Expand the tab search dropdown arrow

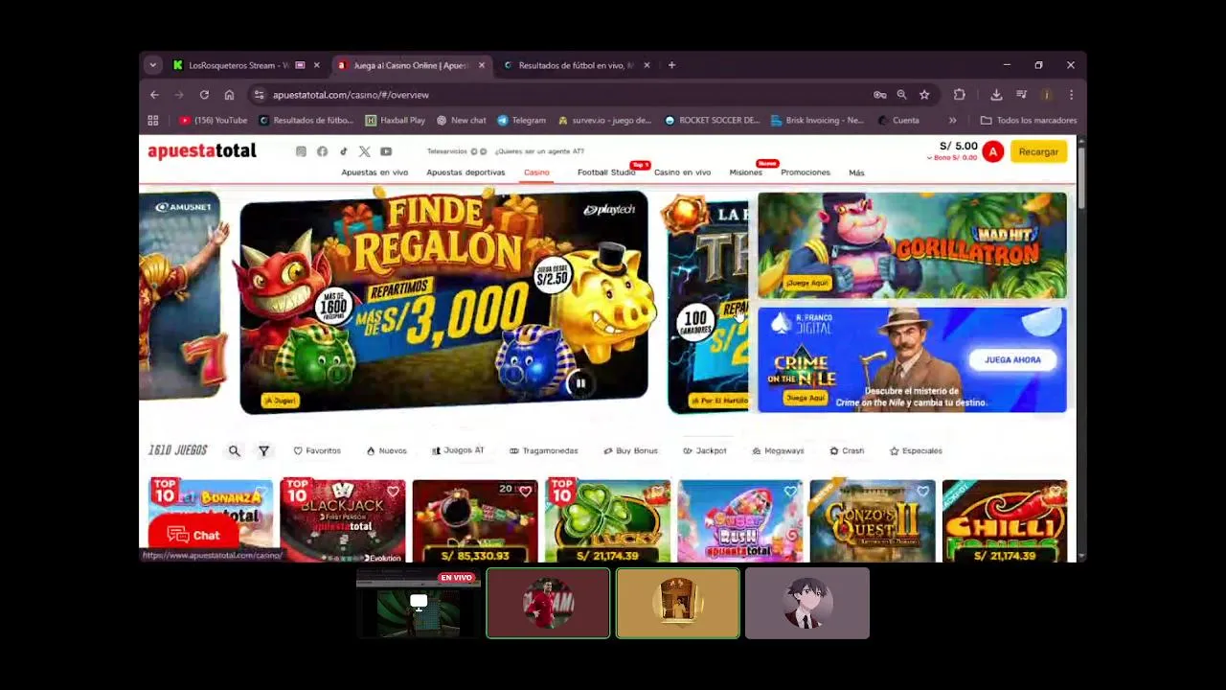click(x=152, y=65)
